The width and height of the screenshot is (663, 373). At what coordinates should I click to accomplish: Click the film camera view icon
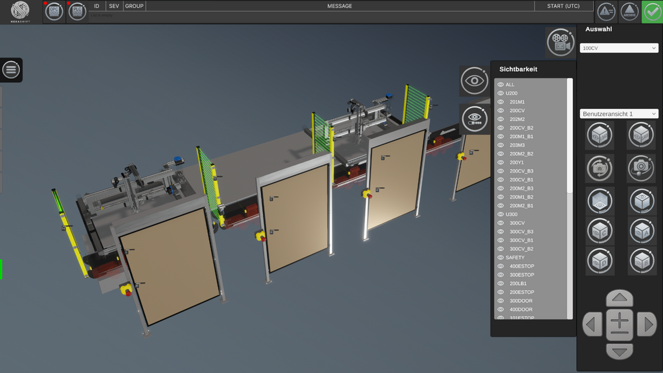click(560, 42)
